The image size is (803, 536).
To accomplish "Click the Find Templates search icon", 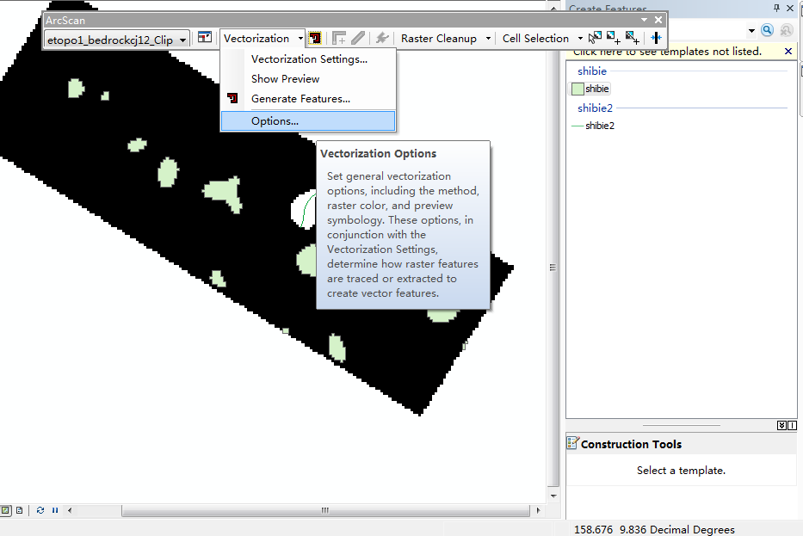I will [x=767, y=30].
